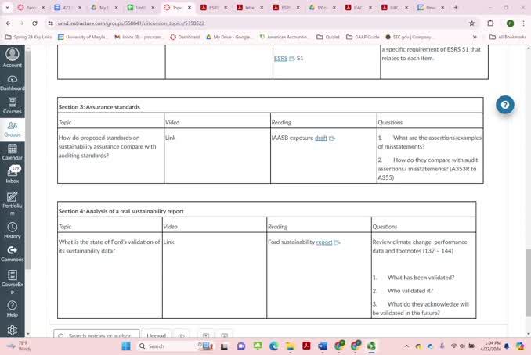Click the Link in Section 3 Video column
The width and height of the screenshot is (531, 355).
click(171, 138)
